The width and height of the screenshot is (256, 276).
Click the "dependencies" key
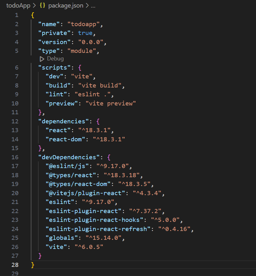point(64,121)
